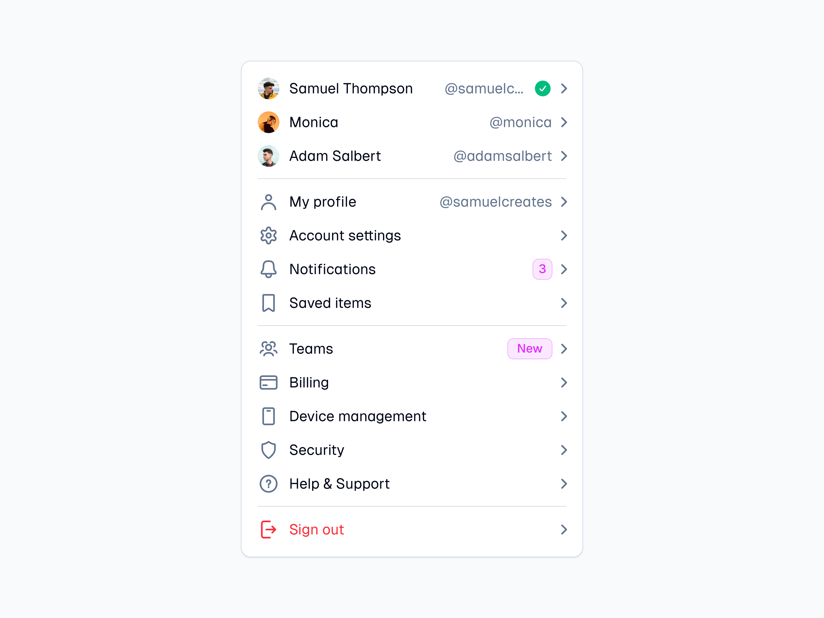
Task: Open the Device management menu item
Action: point(358,416)
